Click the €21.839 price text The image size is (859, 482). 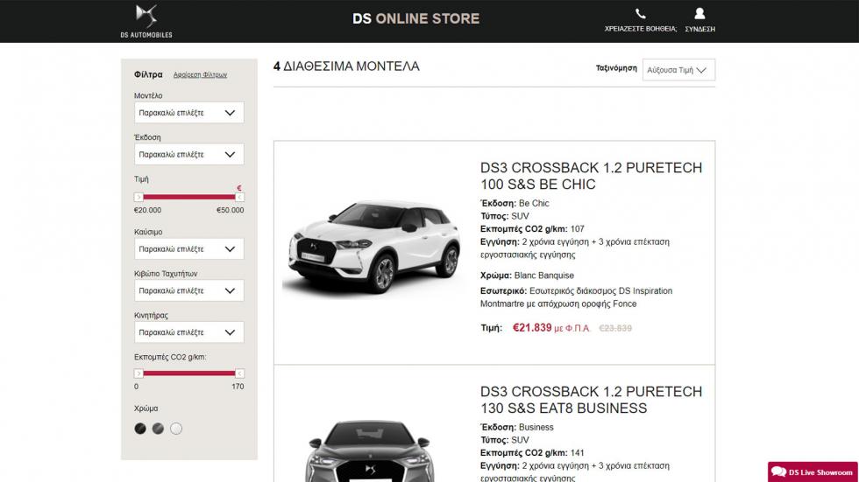coord(532,328)
